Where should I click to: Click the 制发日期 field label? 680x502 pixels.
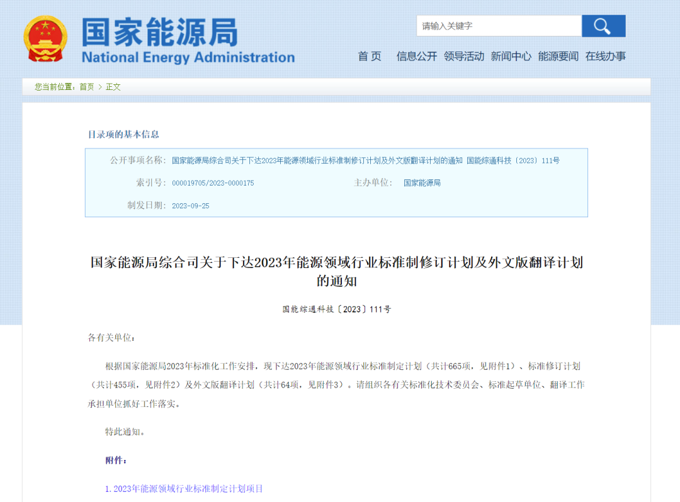tap(147, 206)
